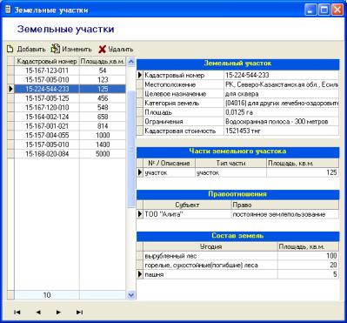Image resolution: width=347 pixels, height=323 pixels.
Task: Go to last record navigation arrow
Action: [x=79, y=312]
